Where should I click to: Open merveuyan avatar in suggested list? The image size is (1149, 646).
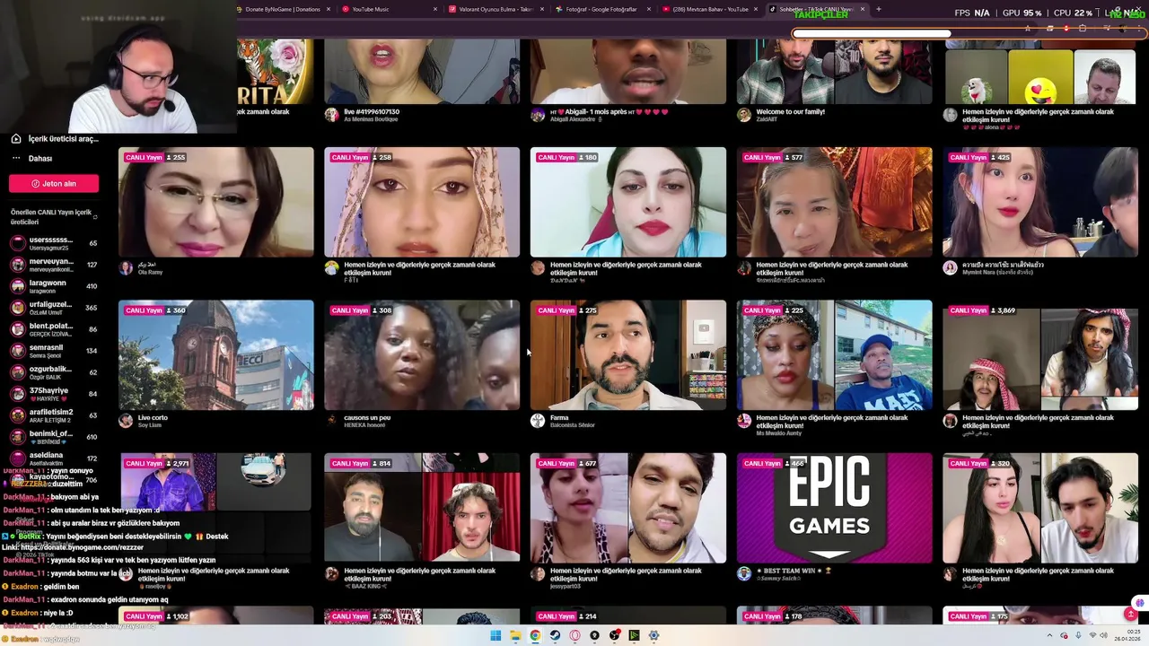click(17, 265)
